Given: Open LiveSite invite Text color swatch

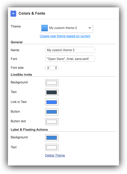Looking at the screenshot, I should pos(52,92).
